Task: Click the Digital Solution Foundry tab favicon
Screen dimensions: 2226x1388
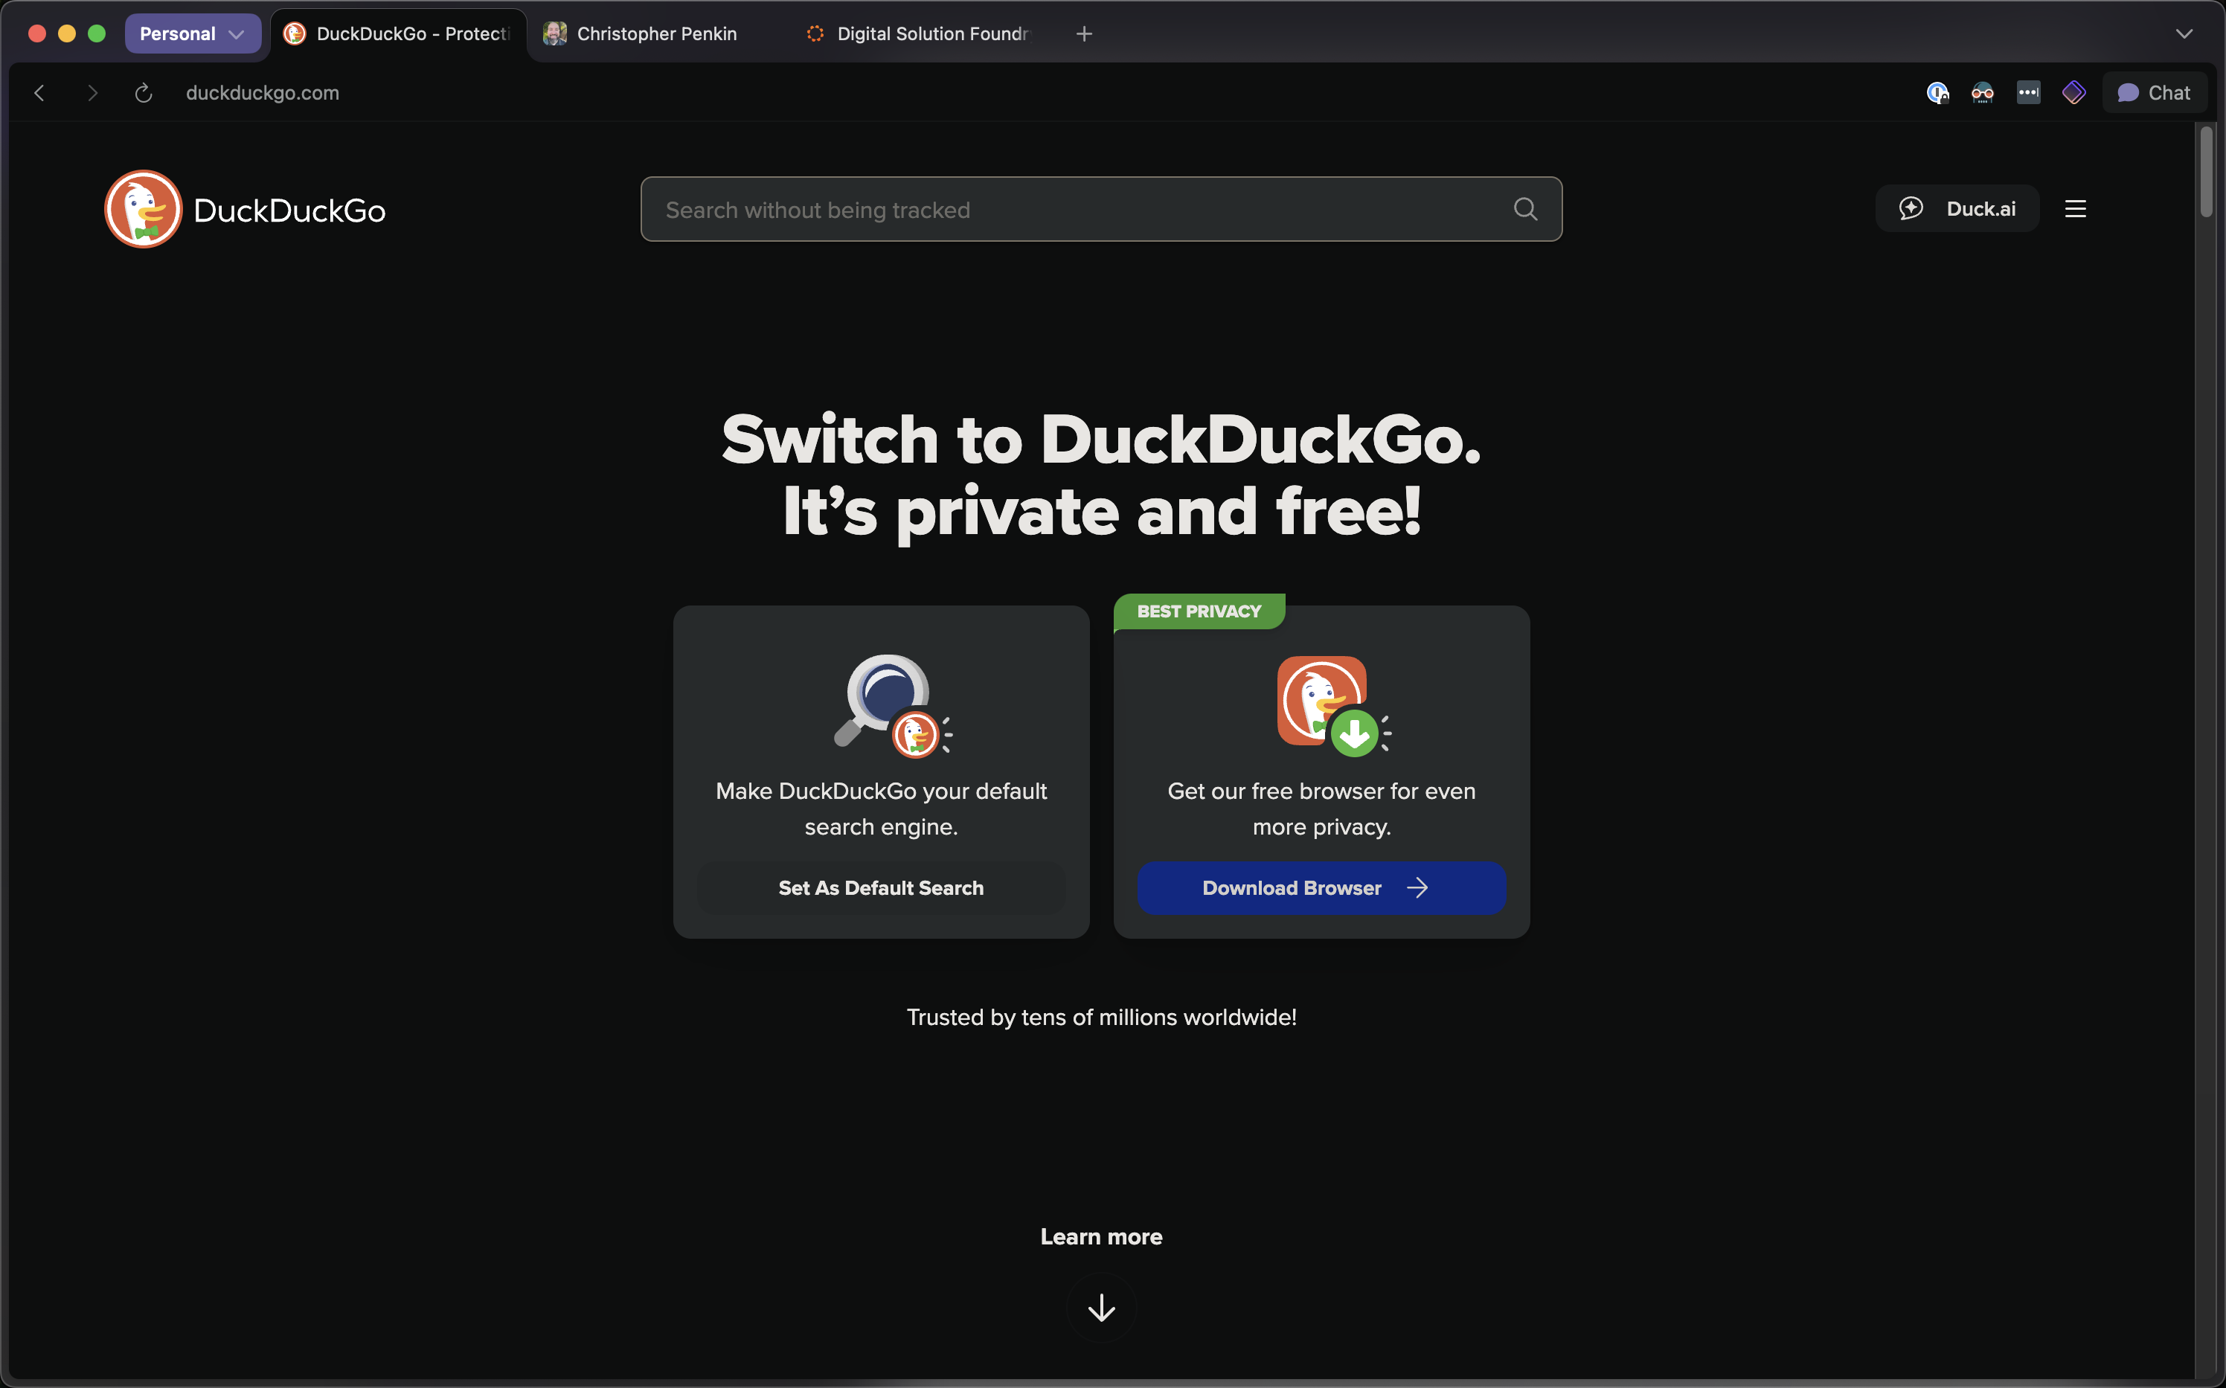Action: tap(814, 34)
